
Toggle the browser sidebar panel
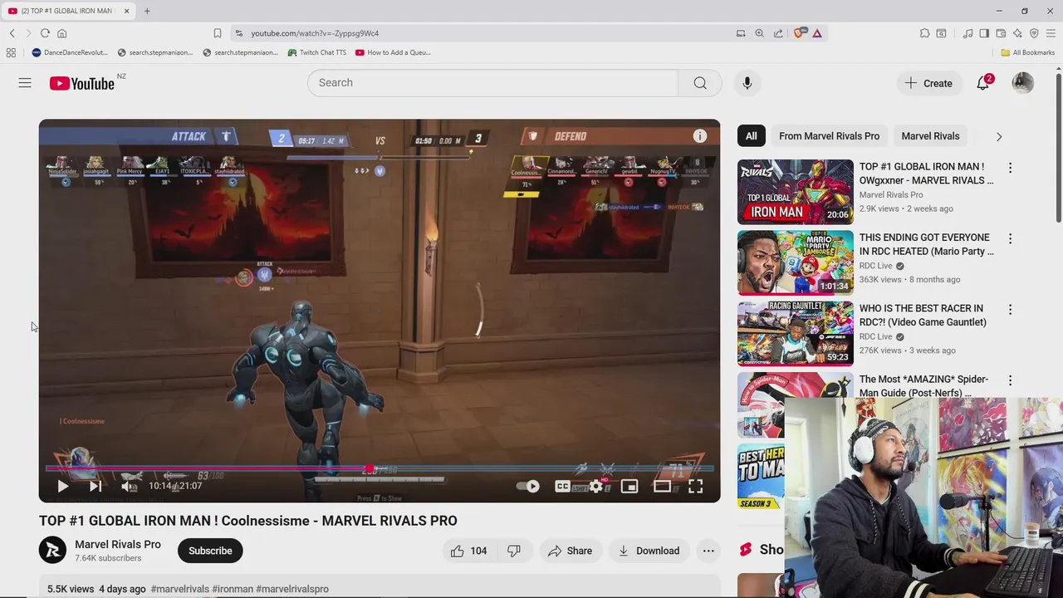click(984, 33)
